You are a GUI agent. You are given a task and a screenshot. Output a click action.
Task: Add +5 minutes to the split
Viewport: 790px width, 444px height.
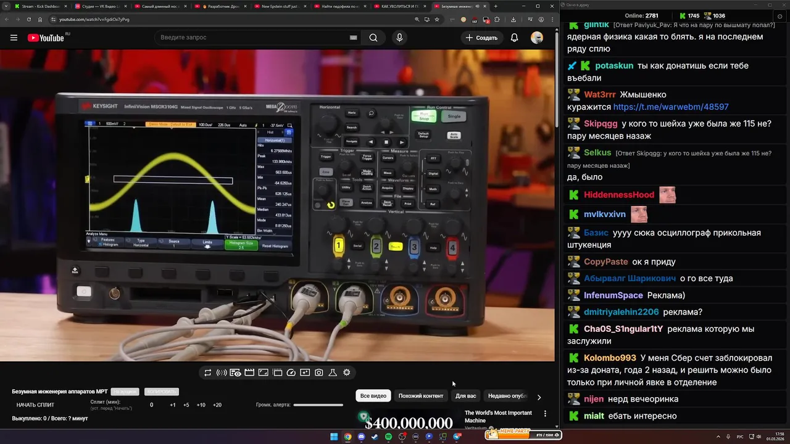[186, 405]
